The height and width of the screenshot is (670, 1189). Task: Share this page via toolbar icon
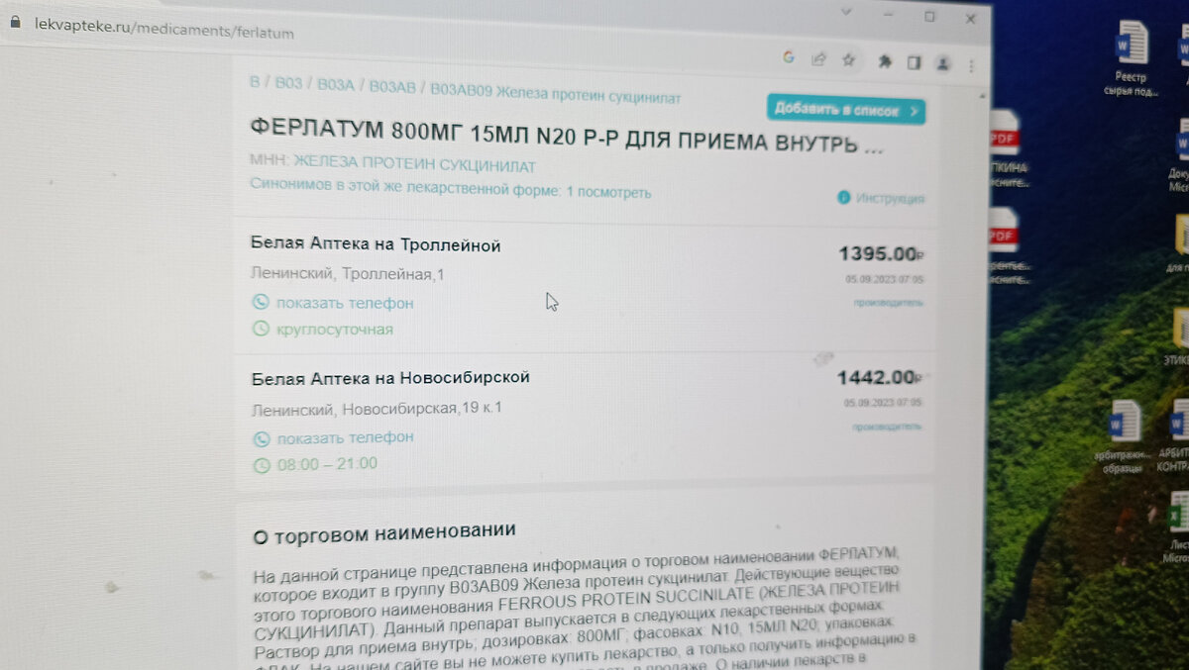tap(818, 58)
